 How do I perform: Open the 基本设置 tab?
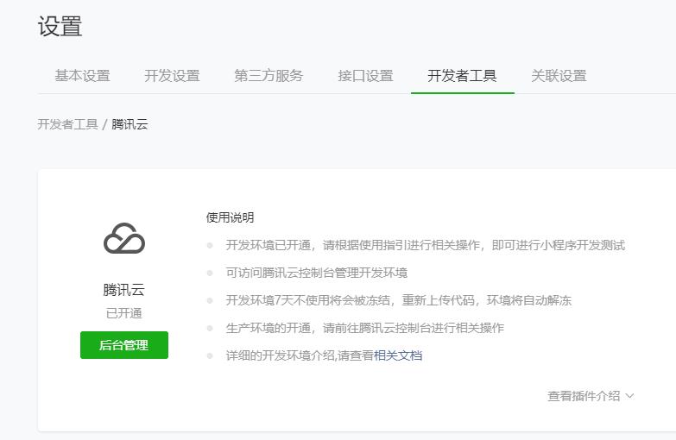(x=82, y=76)
